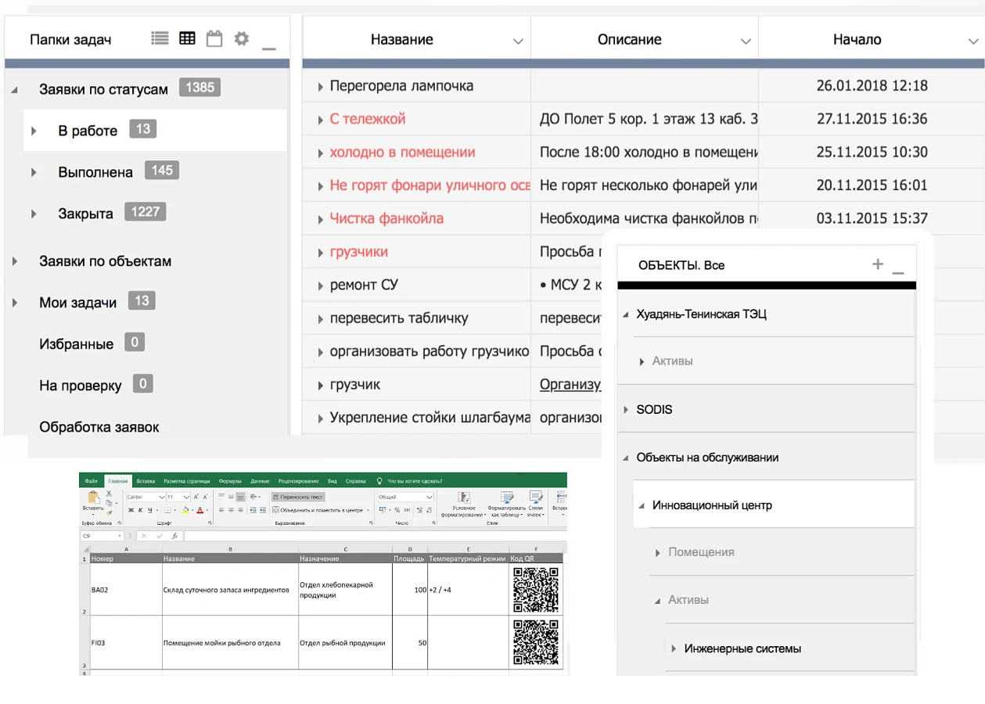Open calendar view in task folders header
985x704 pixels.
tap(214, 38)
